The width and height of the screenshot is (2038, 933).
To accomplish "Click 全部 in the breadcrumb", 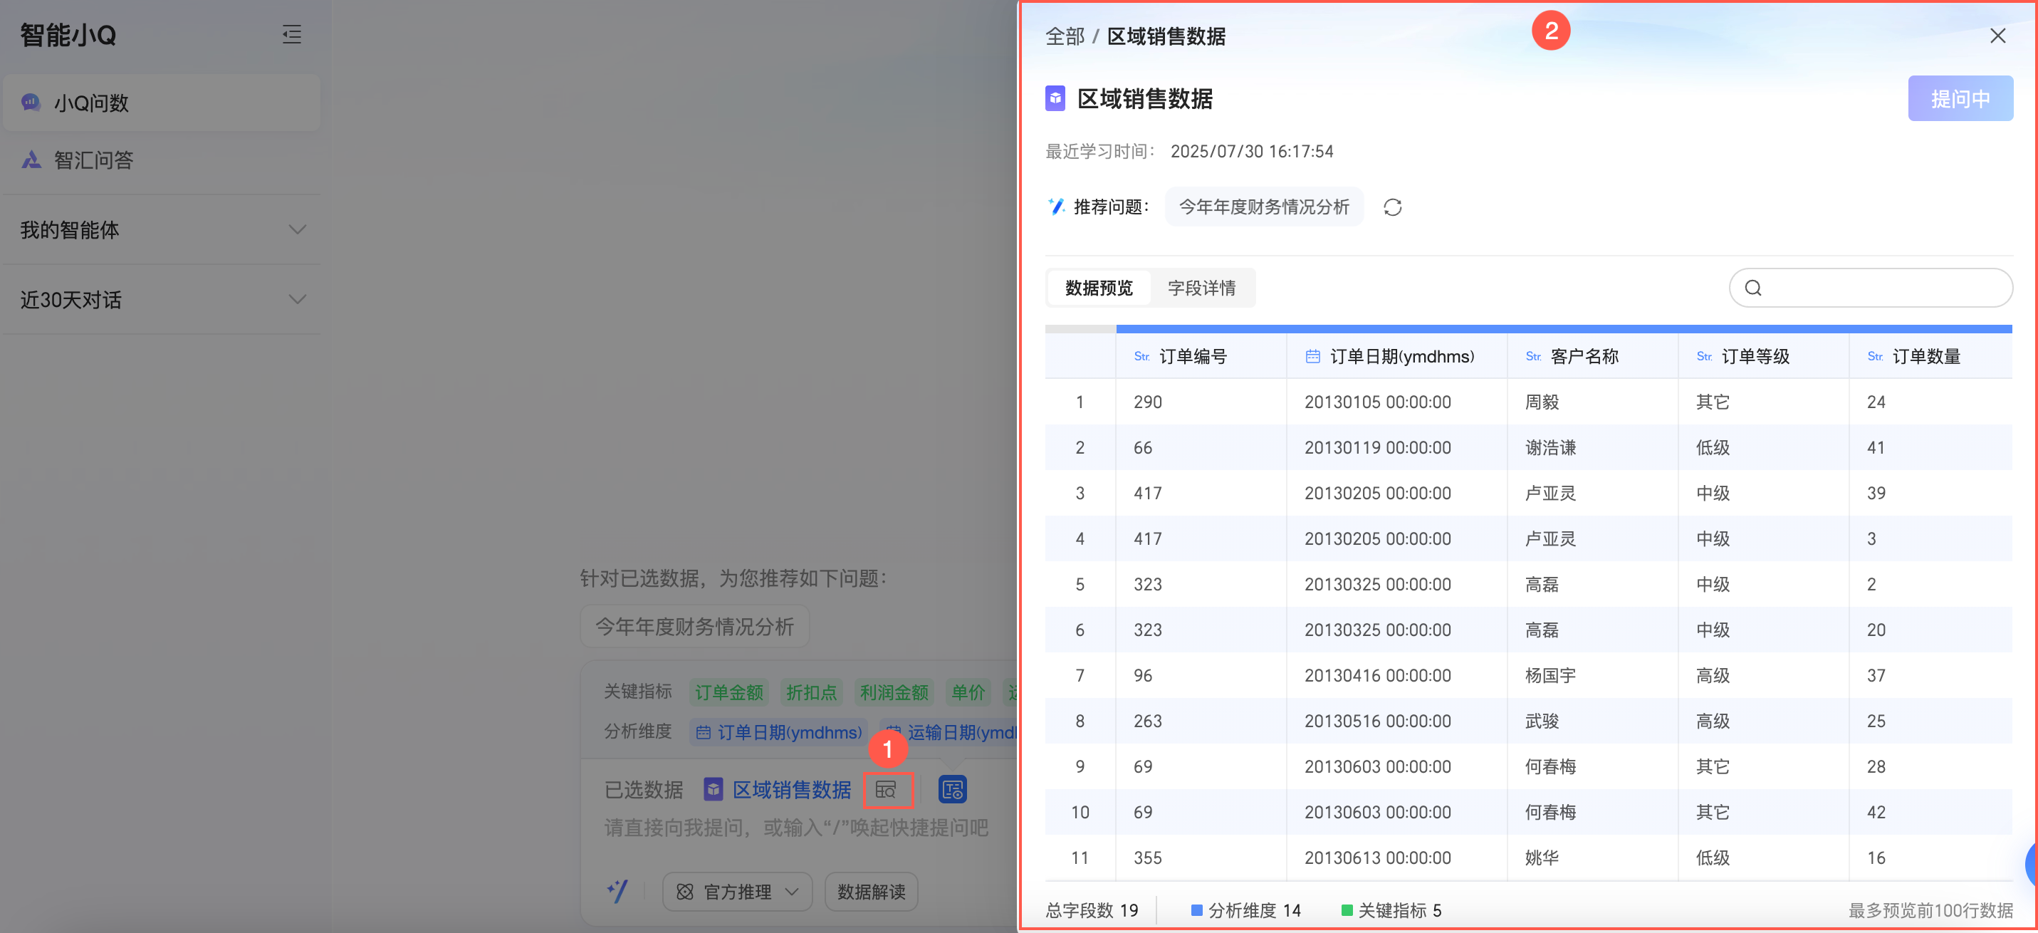I will [1064, 36].
